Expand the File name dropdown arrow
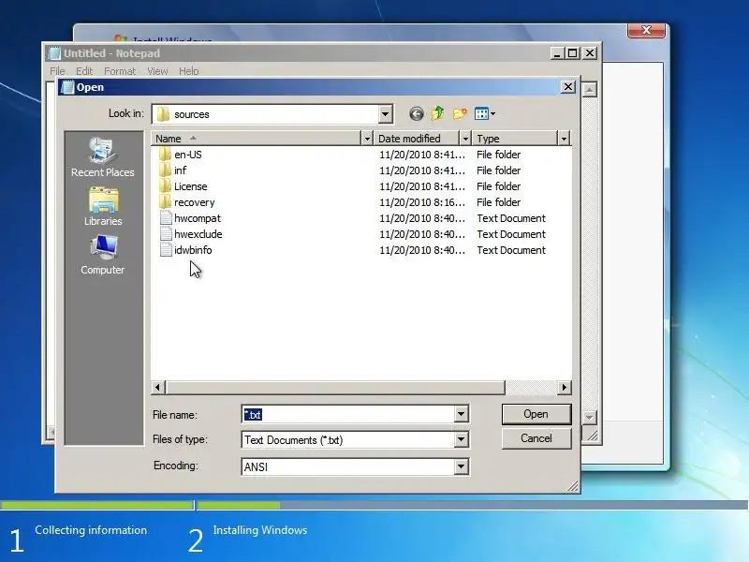Screen dimensions: 749x562 tap(461, 414)
